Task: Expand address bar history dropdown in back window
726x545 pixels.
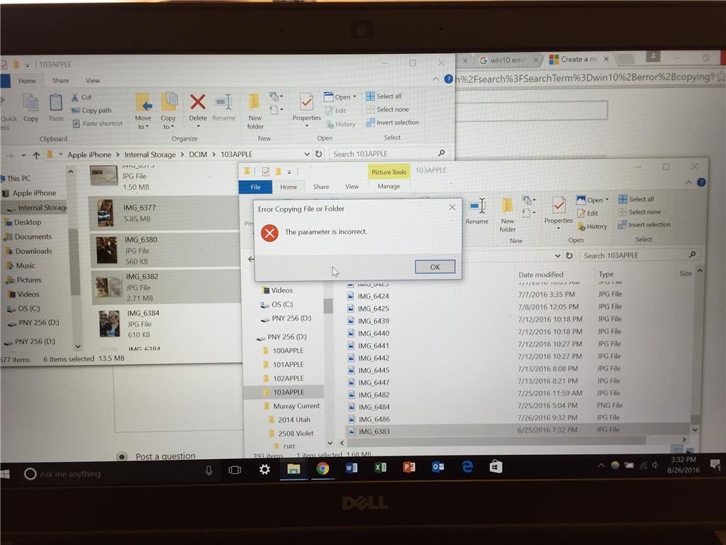Action: (x=306, y=154)
